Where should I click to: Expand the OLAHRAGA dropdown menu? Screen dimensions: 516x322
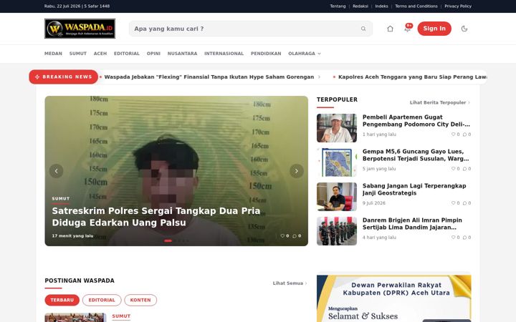[305, 54]
